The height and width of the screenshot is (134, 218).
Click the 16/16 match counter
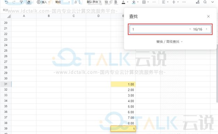coord(197,29)
